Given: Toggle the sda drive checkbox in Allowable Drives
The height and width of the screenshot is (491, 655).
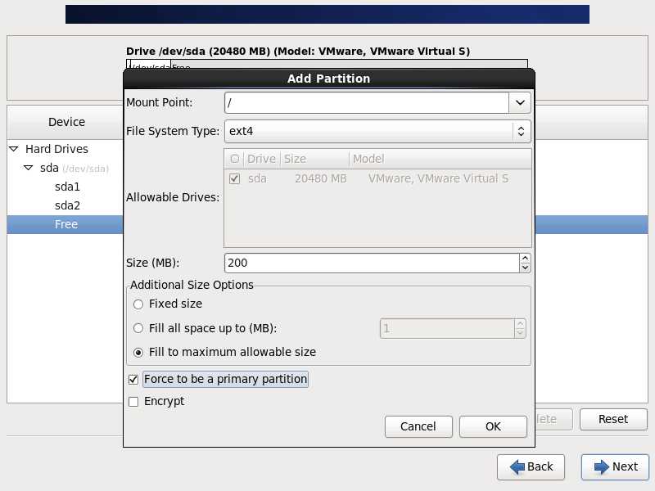Looking at the screenshot, I should pos(234,178).
